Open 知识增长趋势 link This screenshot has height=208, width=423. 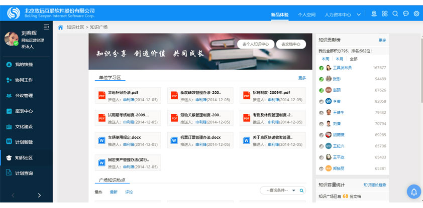[375, 185]
